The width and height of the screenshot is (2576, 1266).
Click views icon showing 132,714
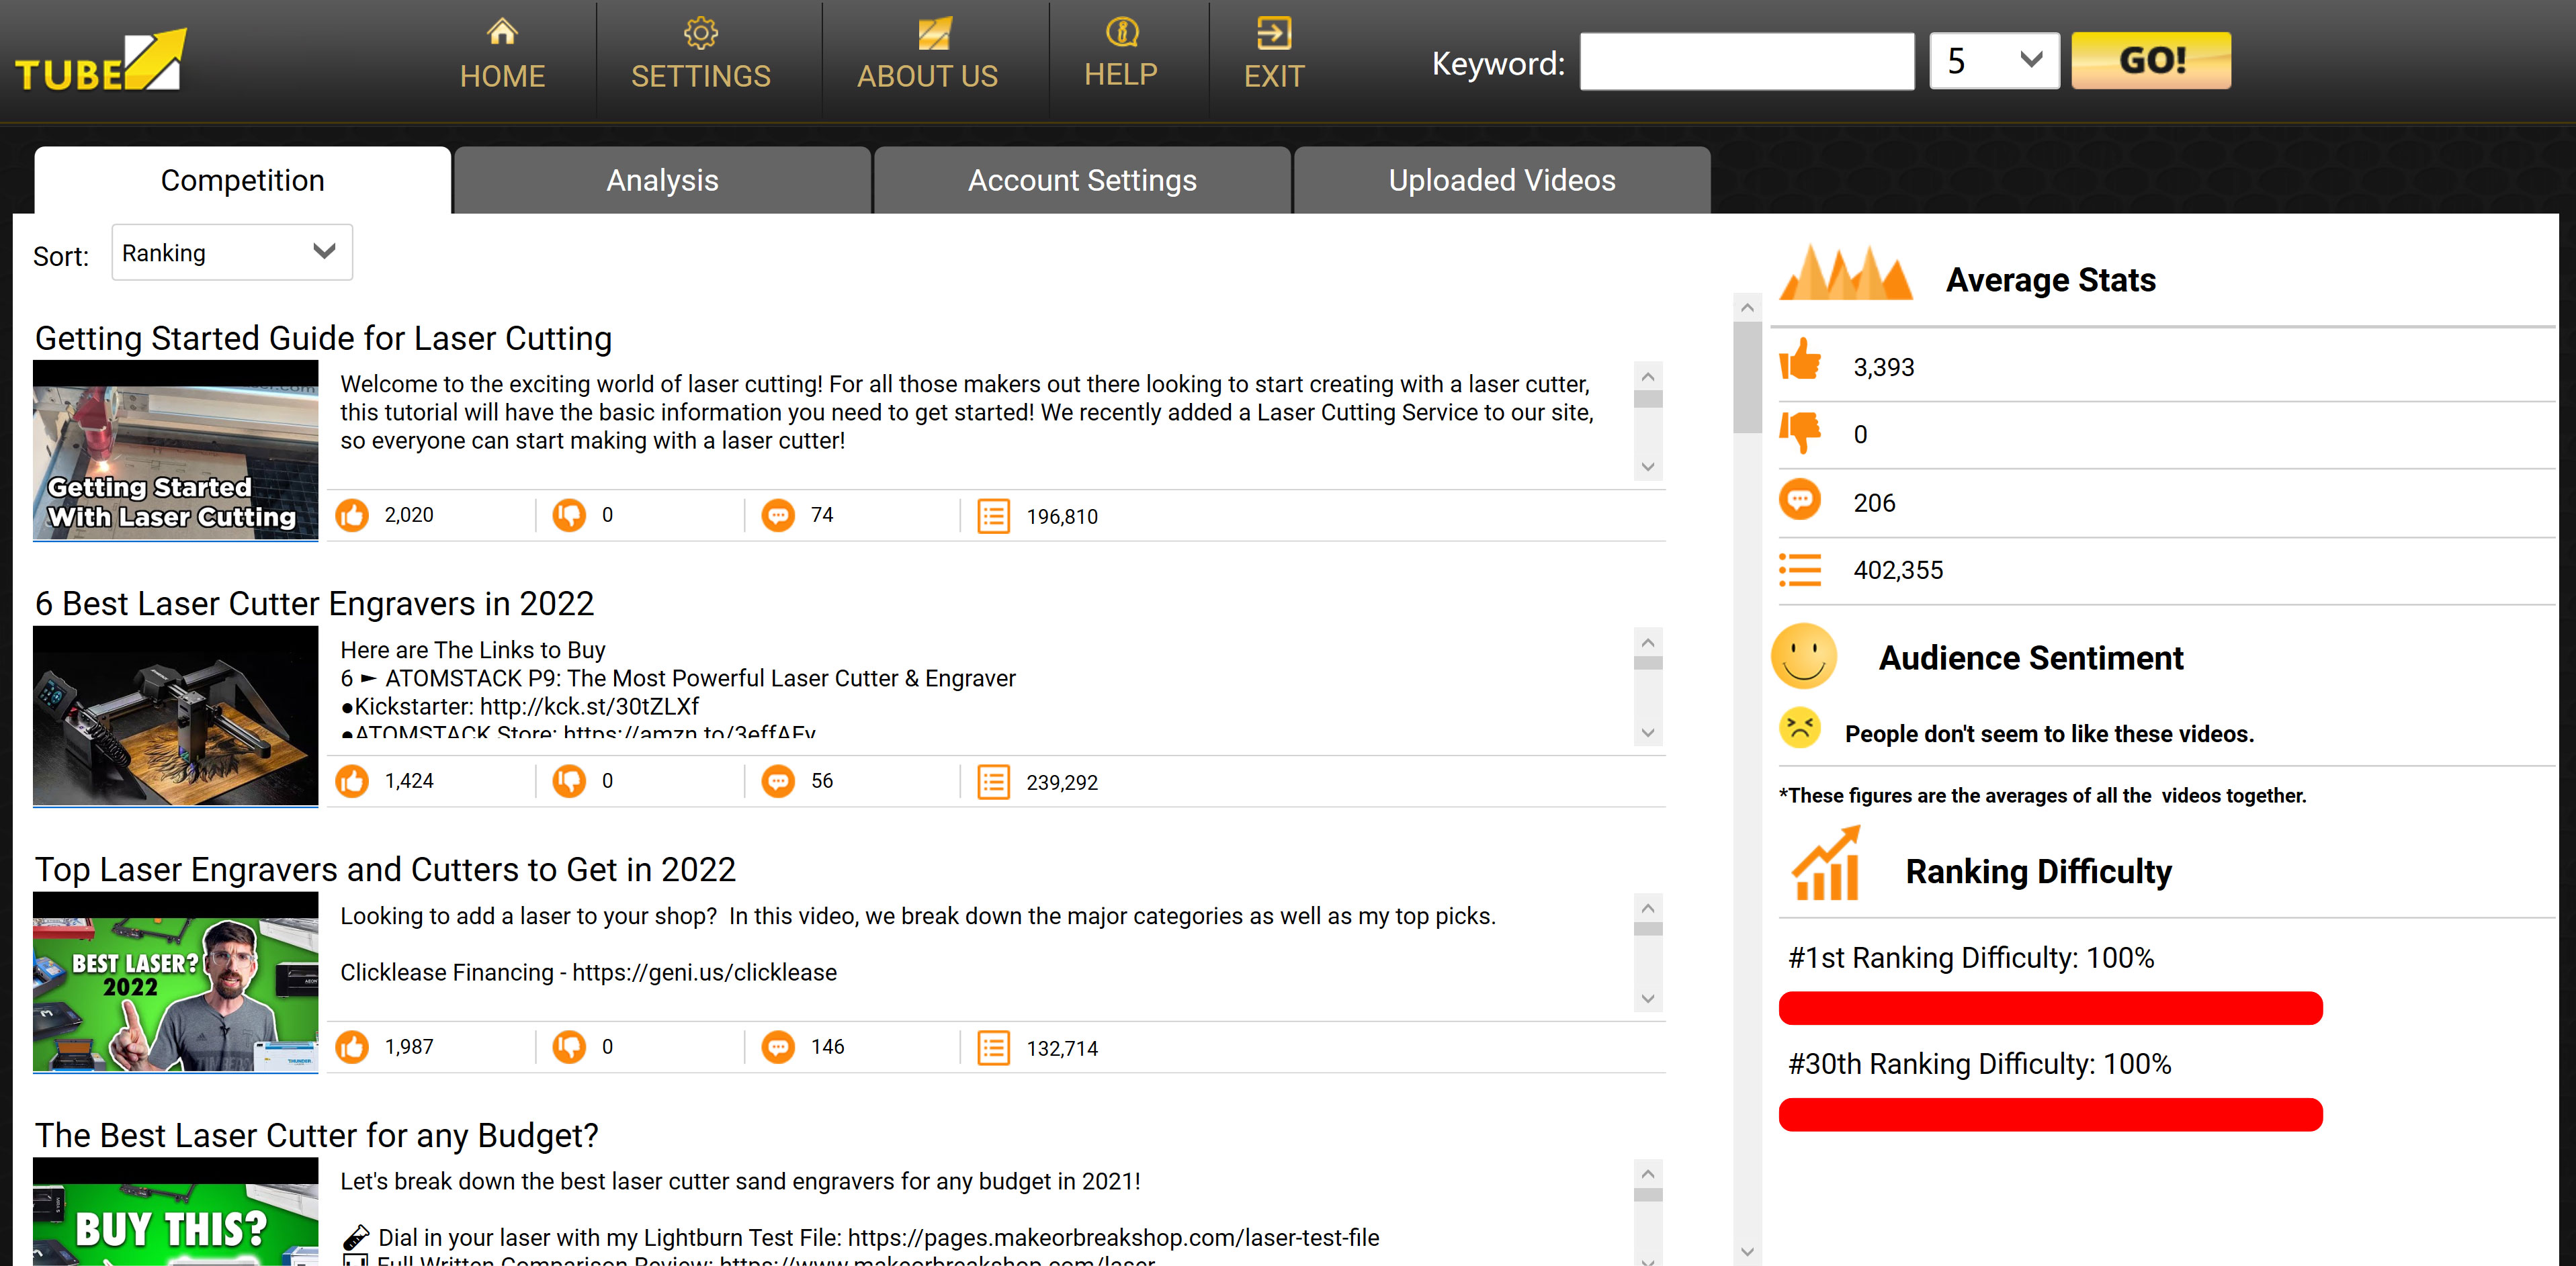point(993,1048)
